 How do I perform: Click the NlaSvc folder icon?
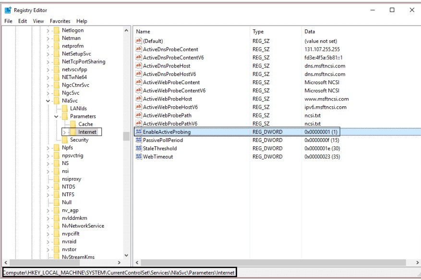pyautogui.click(x=56, y=101)
